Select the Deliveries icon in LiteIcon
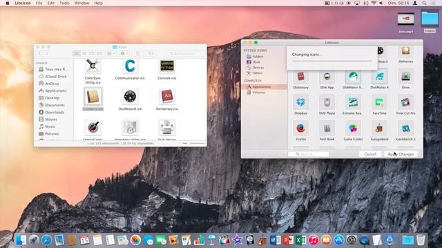This screenshot has height=248, width=442. pos(405,52)
